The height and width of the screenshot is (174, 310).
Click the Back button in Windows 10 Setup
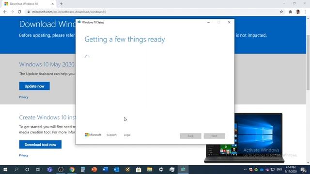coord(190,136)
